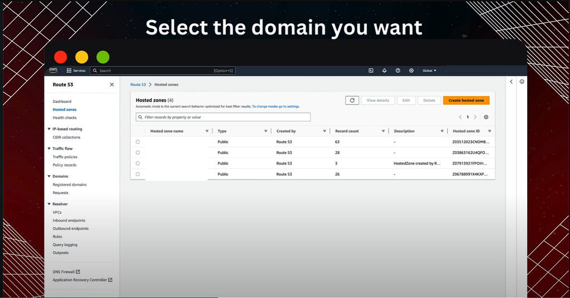This screenshot has height=298, width=570.
Task: Open Rules in sidebar
Action: pyautogui.click(x=57, y=236)
